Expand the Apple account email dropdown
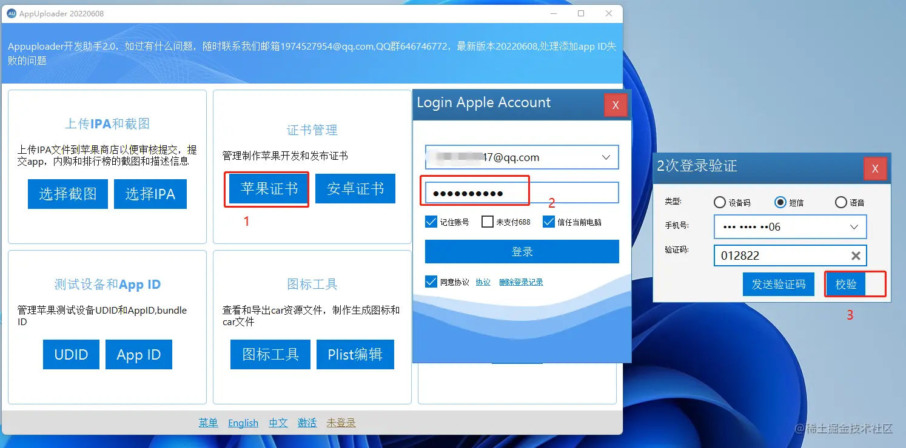Viewport: 906px width, 448px height. [x=605, y=157]
